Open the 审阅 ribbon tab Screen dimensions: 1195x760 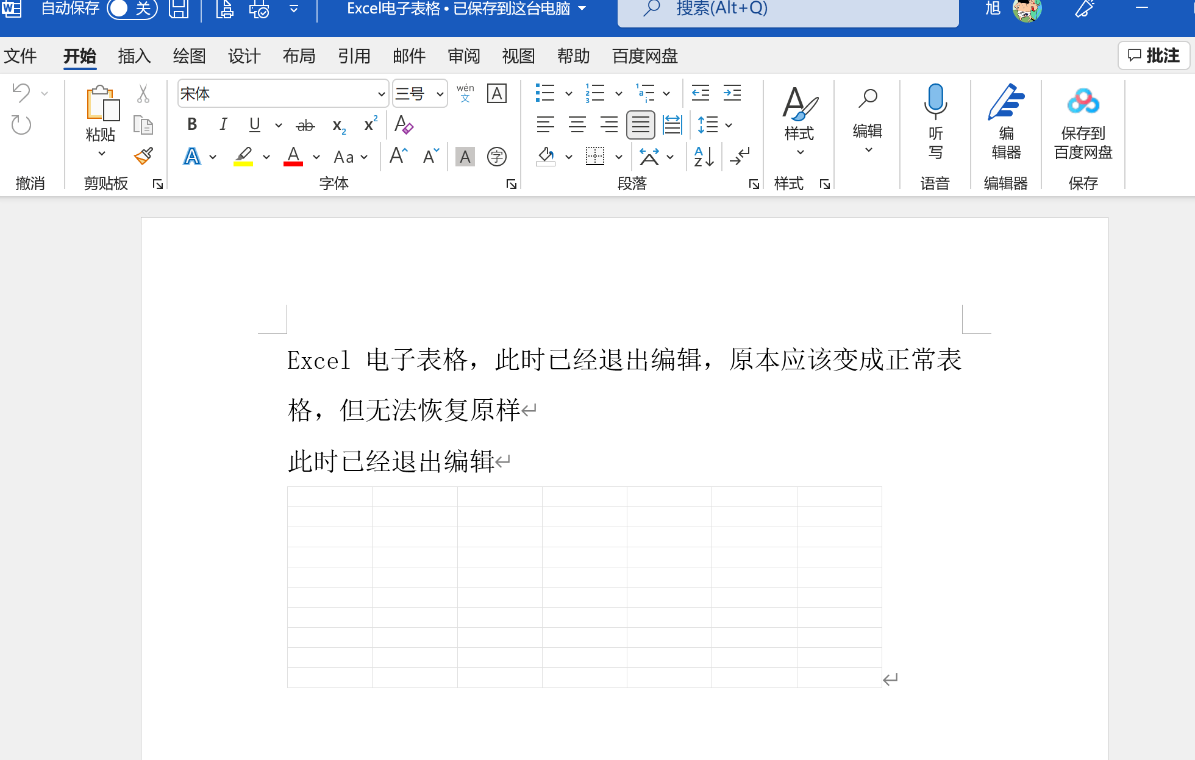click(463, 56)
